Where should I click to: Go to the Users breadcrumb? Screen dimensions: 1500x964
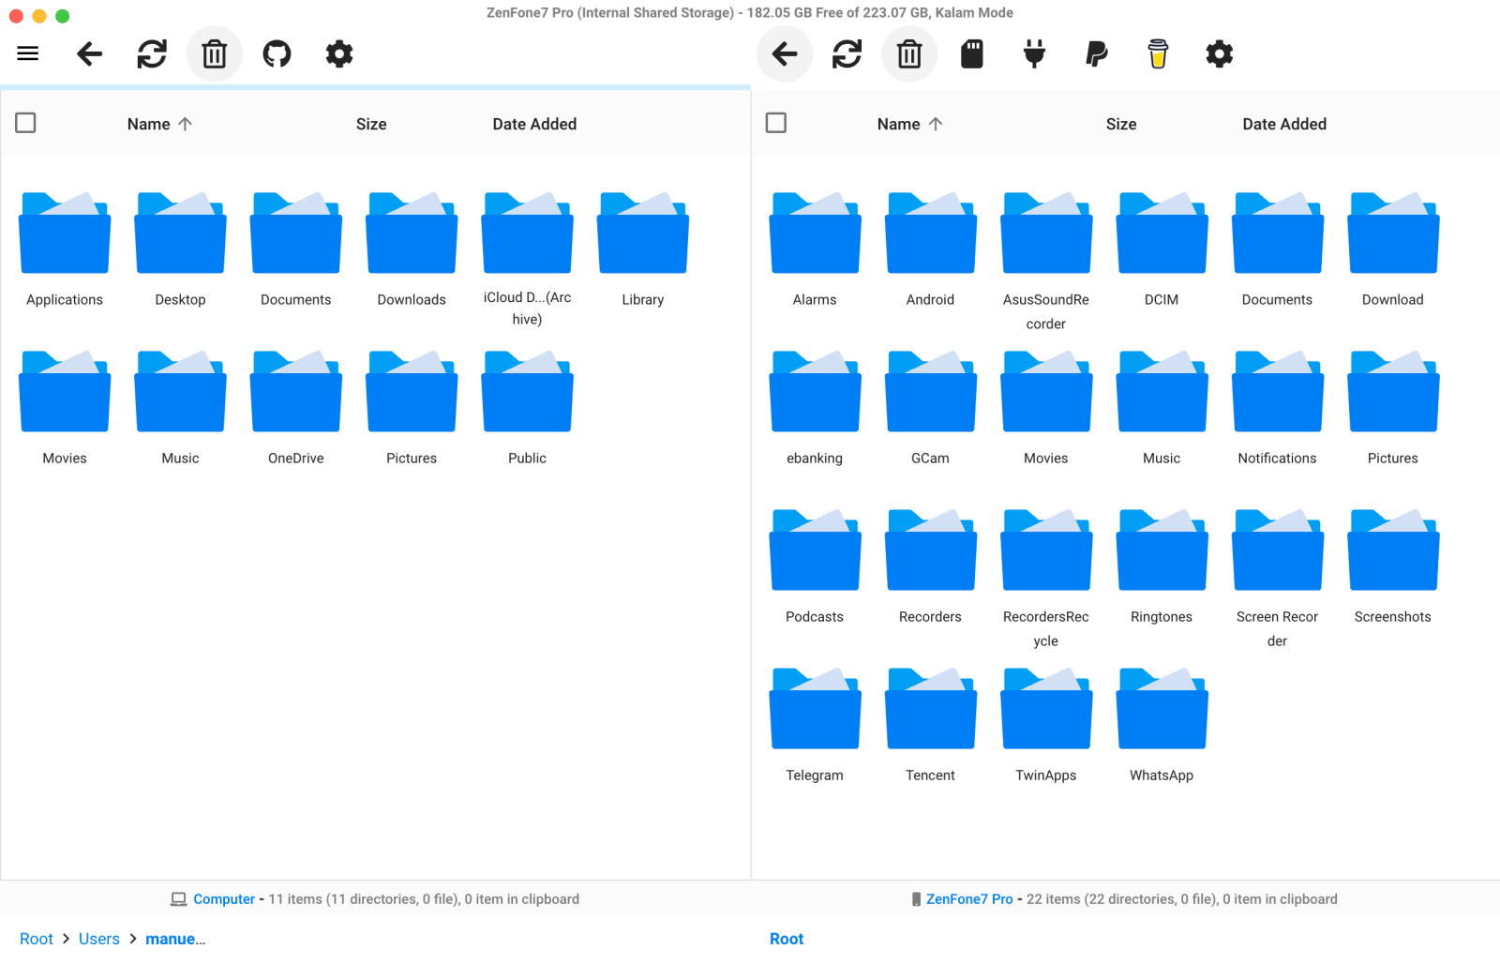99,939
